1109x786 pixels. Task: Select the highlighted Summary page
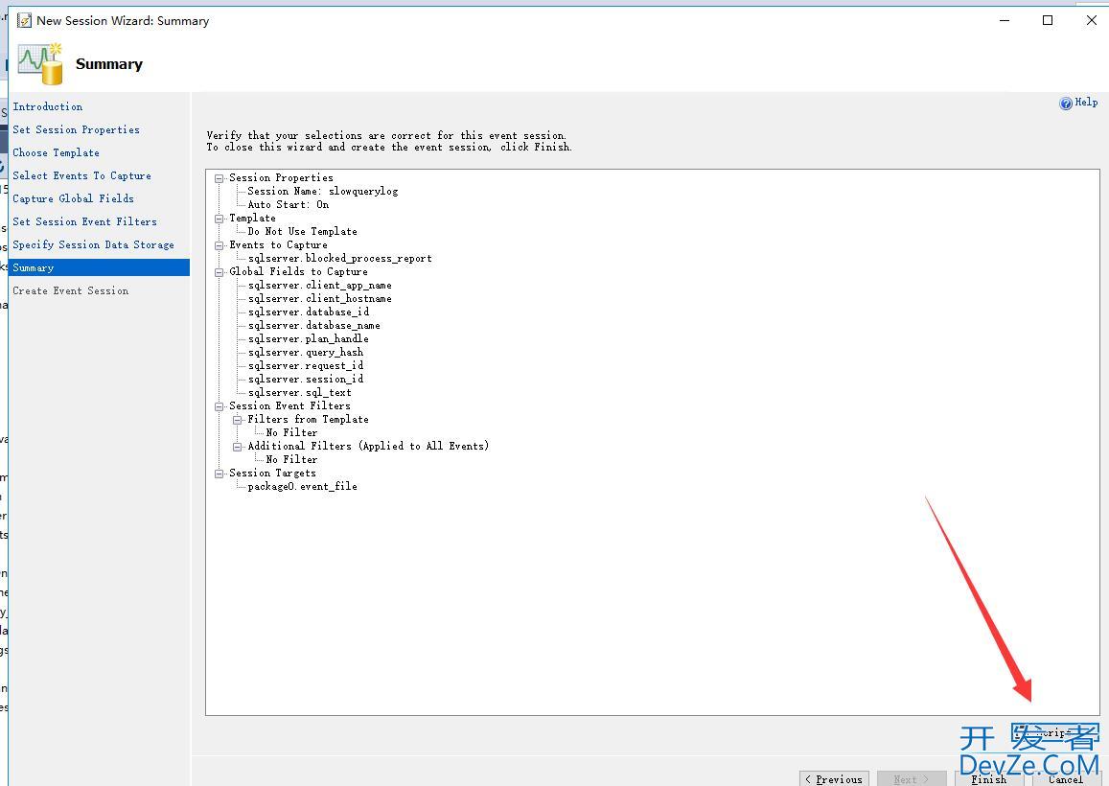click(x=99, y=267)
